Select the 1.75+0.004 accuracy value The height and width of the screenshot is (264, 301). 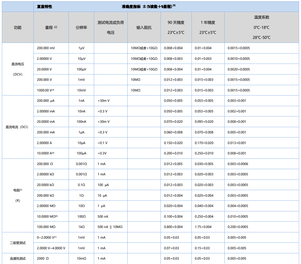point(203,227)
